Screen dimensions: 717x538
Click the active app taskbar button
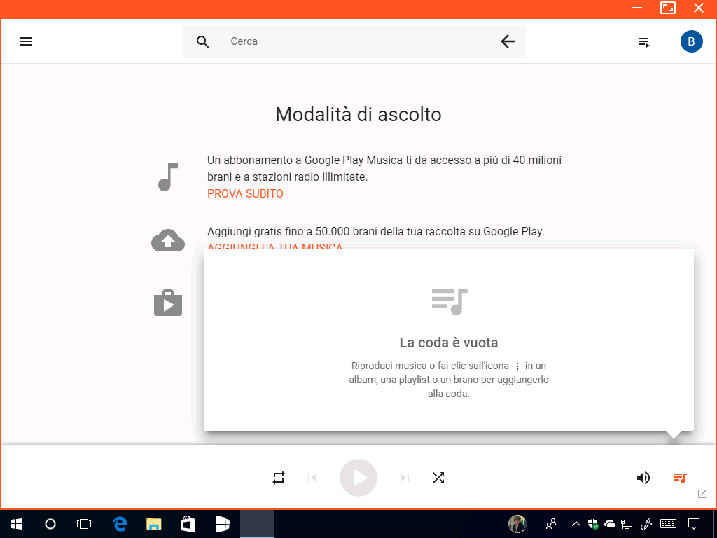pyautogui.click(x=257, y=524)
